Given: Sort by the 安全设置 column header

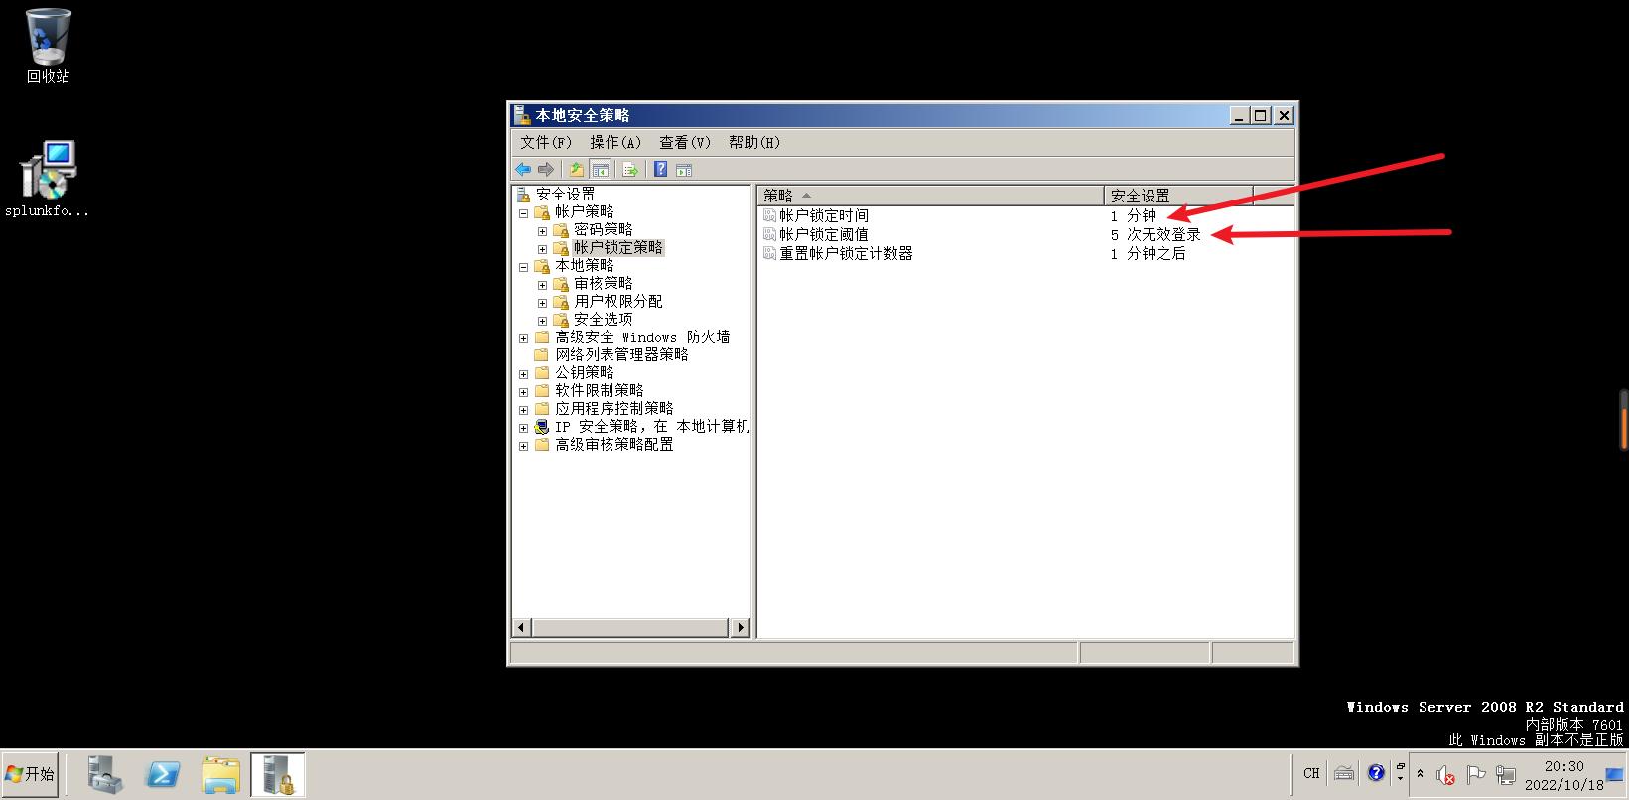Looking at the screenshot, I should [x=1178, y=196].
